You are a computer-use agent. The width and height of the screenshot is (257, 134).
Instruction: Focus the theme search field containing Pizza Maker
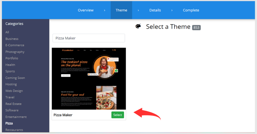[89, 38]
